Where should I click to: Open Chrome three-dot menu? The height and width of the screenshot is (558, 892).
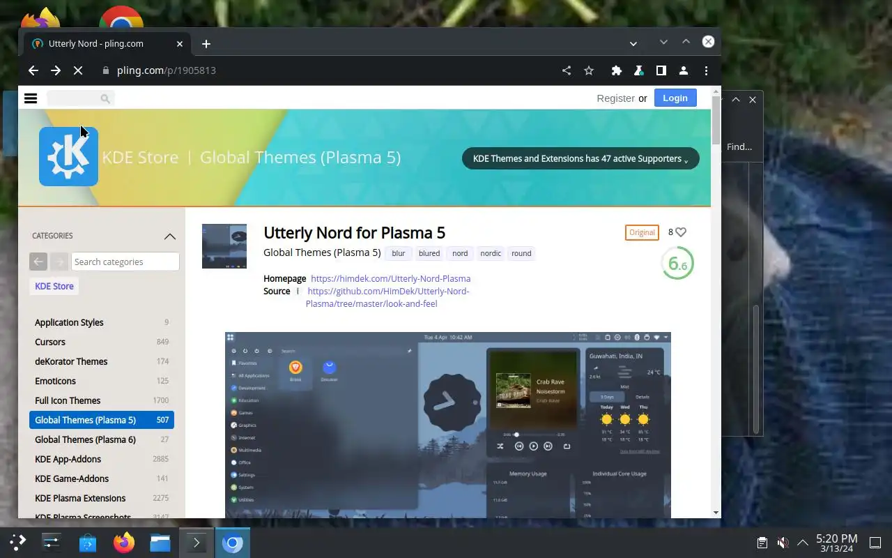point(706,70)
